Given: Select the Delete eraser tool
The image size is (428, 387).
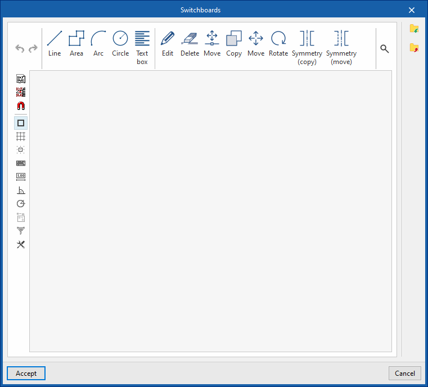Looking at the screenshot, I should coord(190,44).
